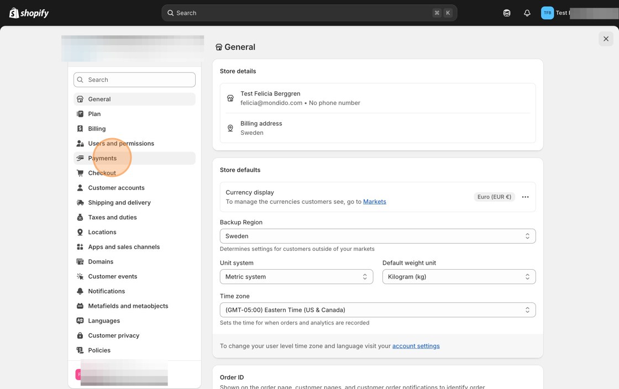Viewport: 619px width, 389px height.
Task: Open the Default weight unit dropdown
Action: tap(459, 277)
